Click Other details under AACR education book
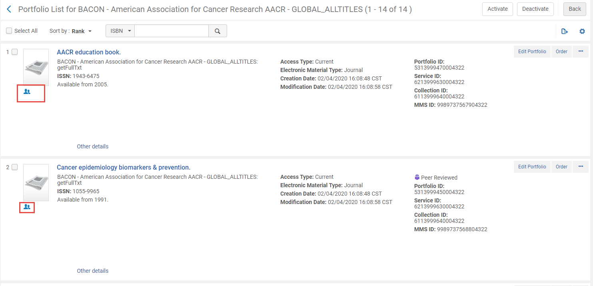 [x=92, y=146]
